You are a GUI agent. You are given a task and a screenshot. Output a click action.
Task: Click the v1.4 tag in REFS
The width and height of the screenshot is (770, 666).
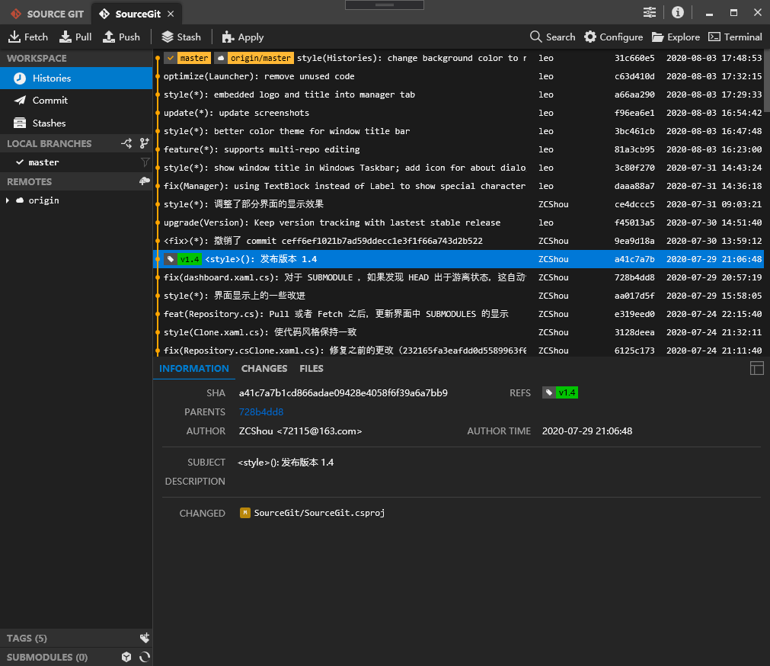[560, 393]
